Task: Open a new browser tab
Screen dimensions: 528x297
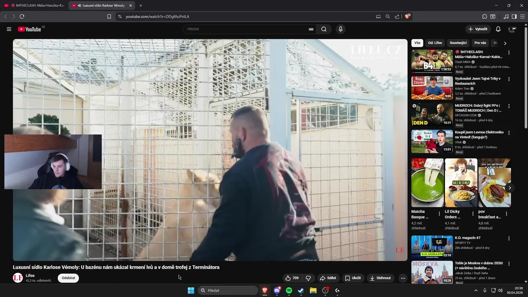Action: coord(141,5)
